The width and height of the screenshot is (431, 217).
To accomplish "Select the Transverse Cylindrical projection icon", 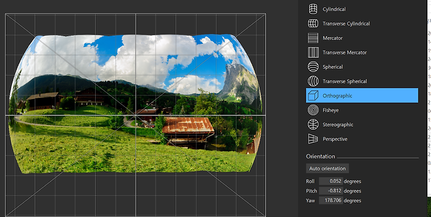I will coord(313,23).
